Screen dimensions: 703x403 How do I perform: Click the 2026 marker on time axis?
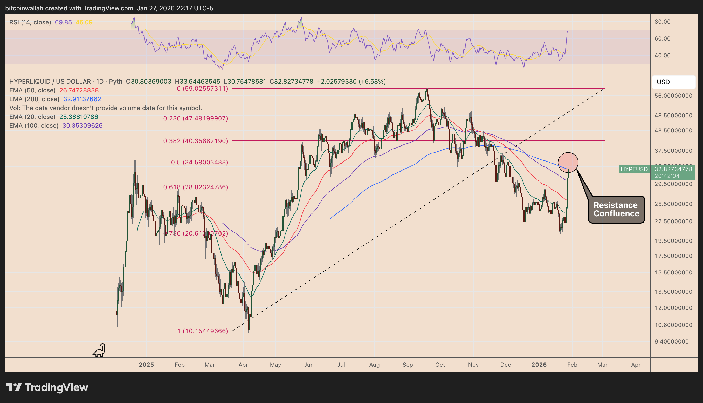coord(539,365)
